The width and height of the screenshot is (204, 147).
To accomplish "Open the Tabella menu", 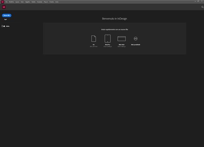I will point(33,2).
